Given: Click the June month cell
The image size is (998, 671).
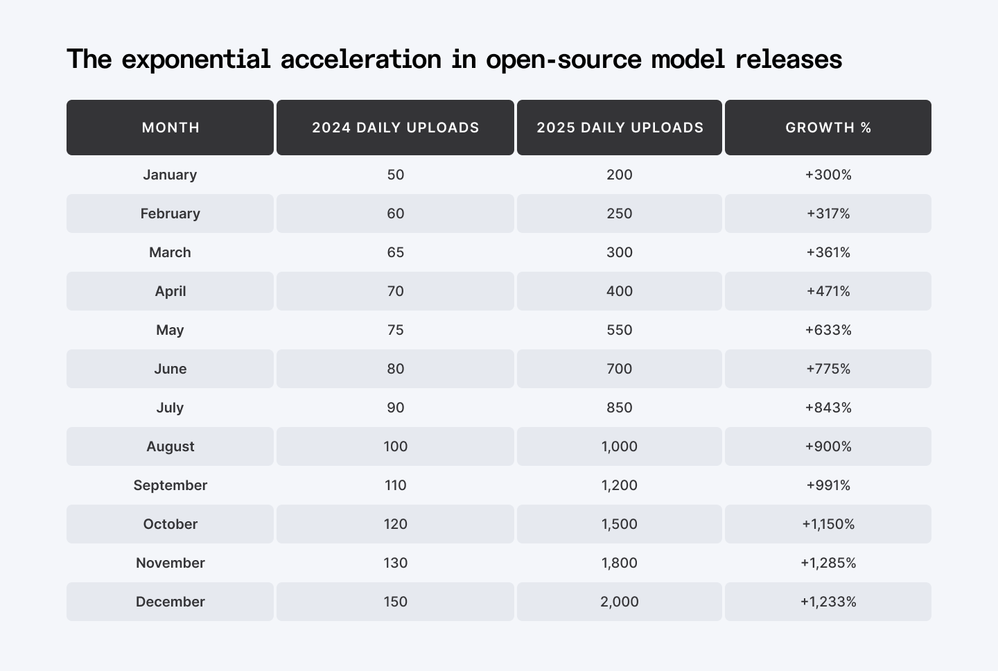Looking at the screenshot, I should tap(170, 369).
